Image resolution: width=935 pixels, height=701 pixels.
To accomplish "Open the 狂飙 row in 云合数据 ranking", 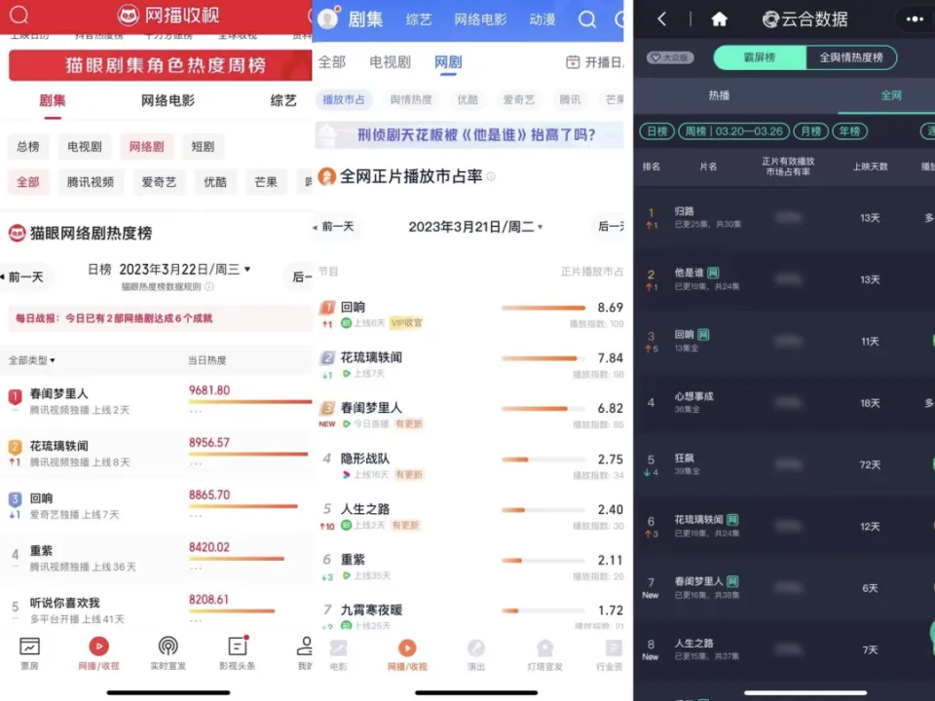I will click(x=784, y=465).
